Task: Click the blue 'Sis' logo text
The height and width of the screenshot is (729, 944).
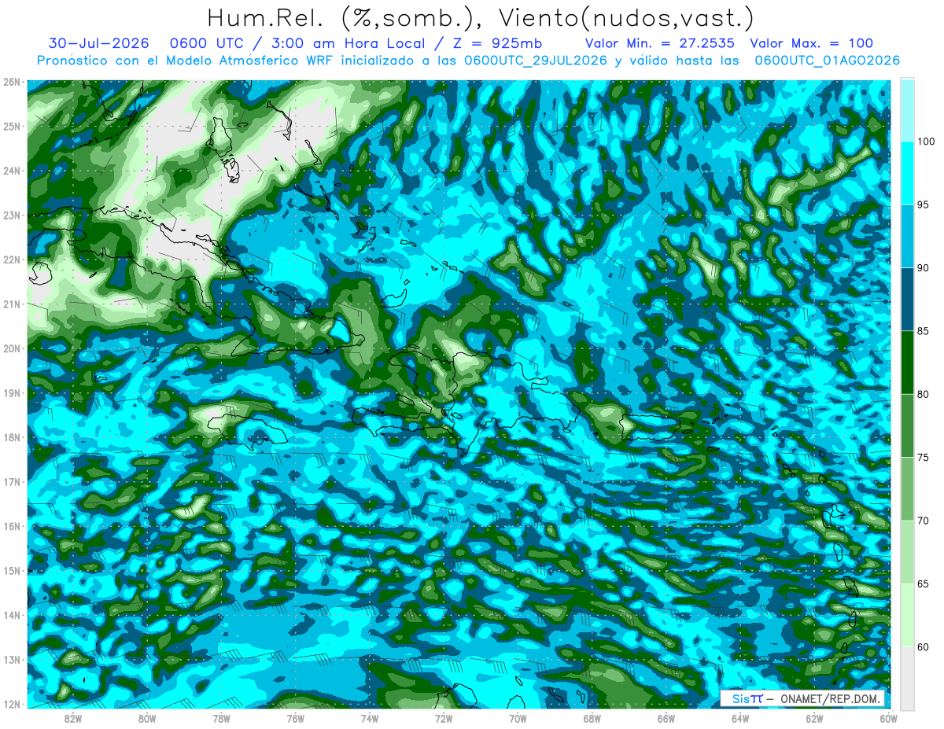Action: point(741,699)
